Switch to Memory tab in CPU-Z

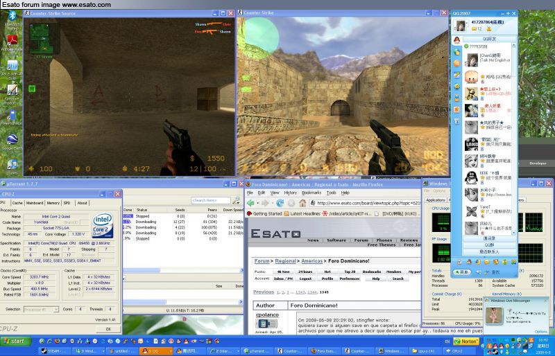53,203
